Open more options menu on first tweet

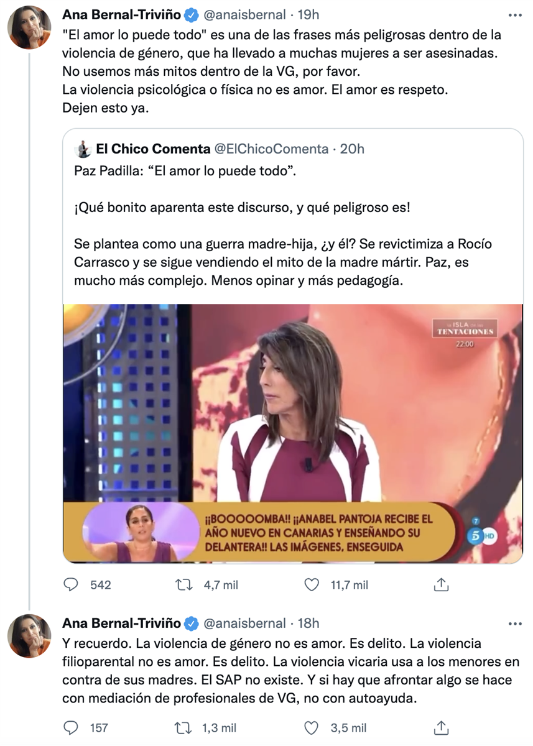click(x=515, y=15)
